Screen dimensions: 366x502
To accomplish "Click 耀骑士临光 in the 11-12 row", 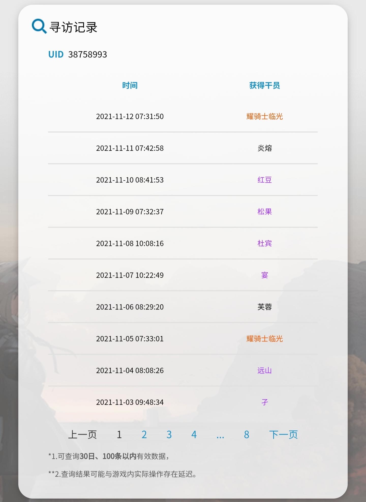I will (265, 116).
